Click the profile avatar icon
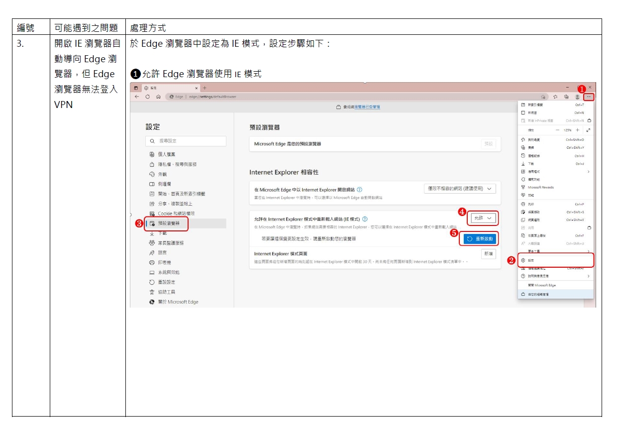The image size is (622, 431). (577, 97)
